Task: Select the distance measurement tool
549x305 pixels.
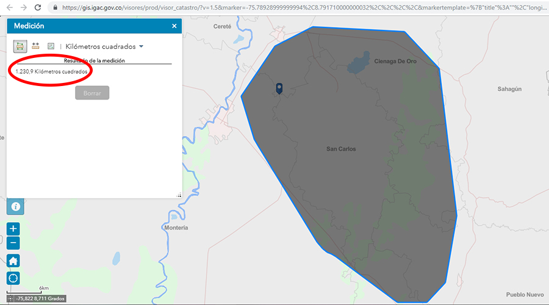Action: pyautogui.click(x=35, y=46)
